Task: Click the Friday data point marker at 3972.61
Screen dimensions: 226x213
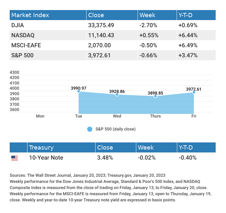Action: pyautogui.click(x=194, y=92)
